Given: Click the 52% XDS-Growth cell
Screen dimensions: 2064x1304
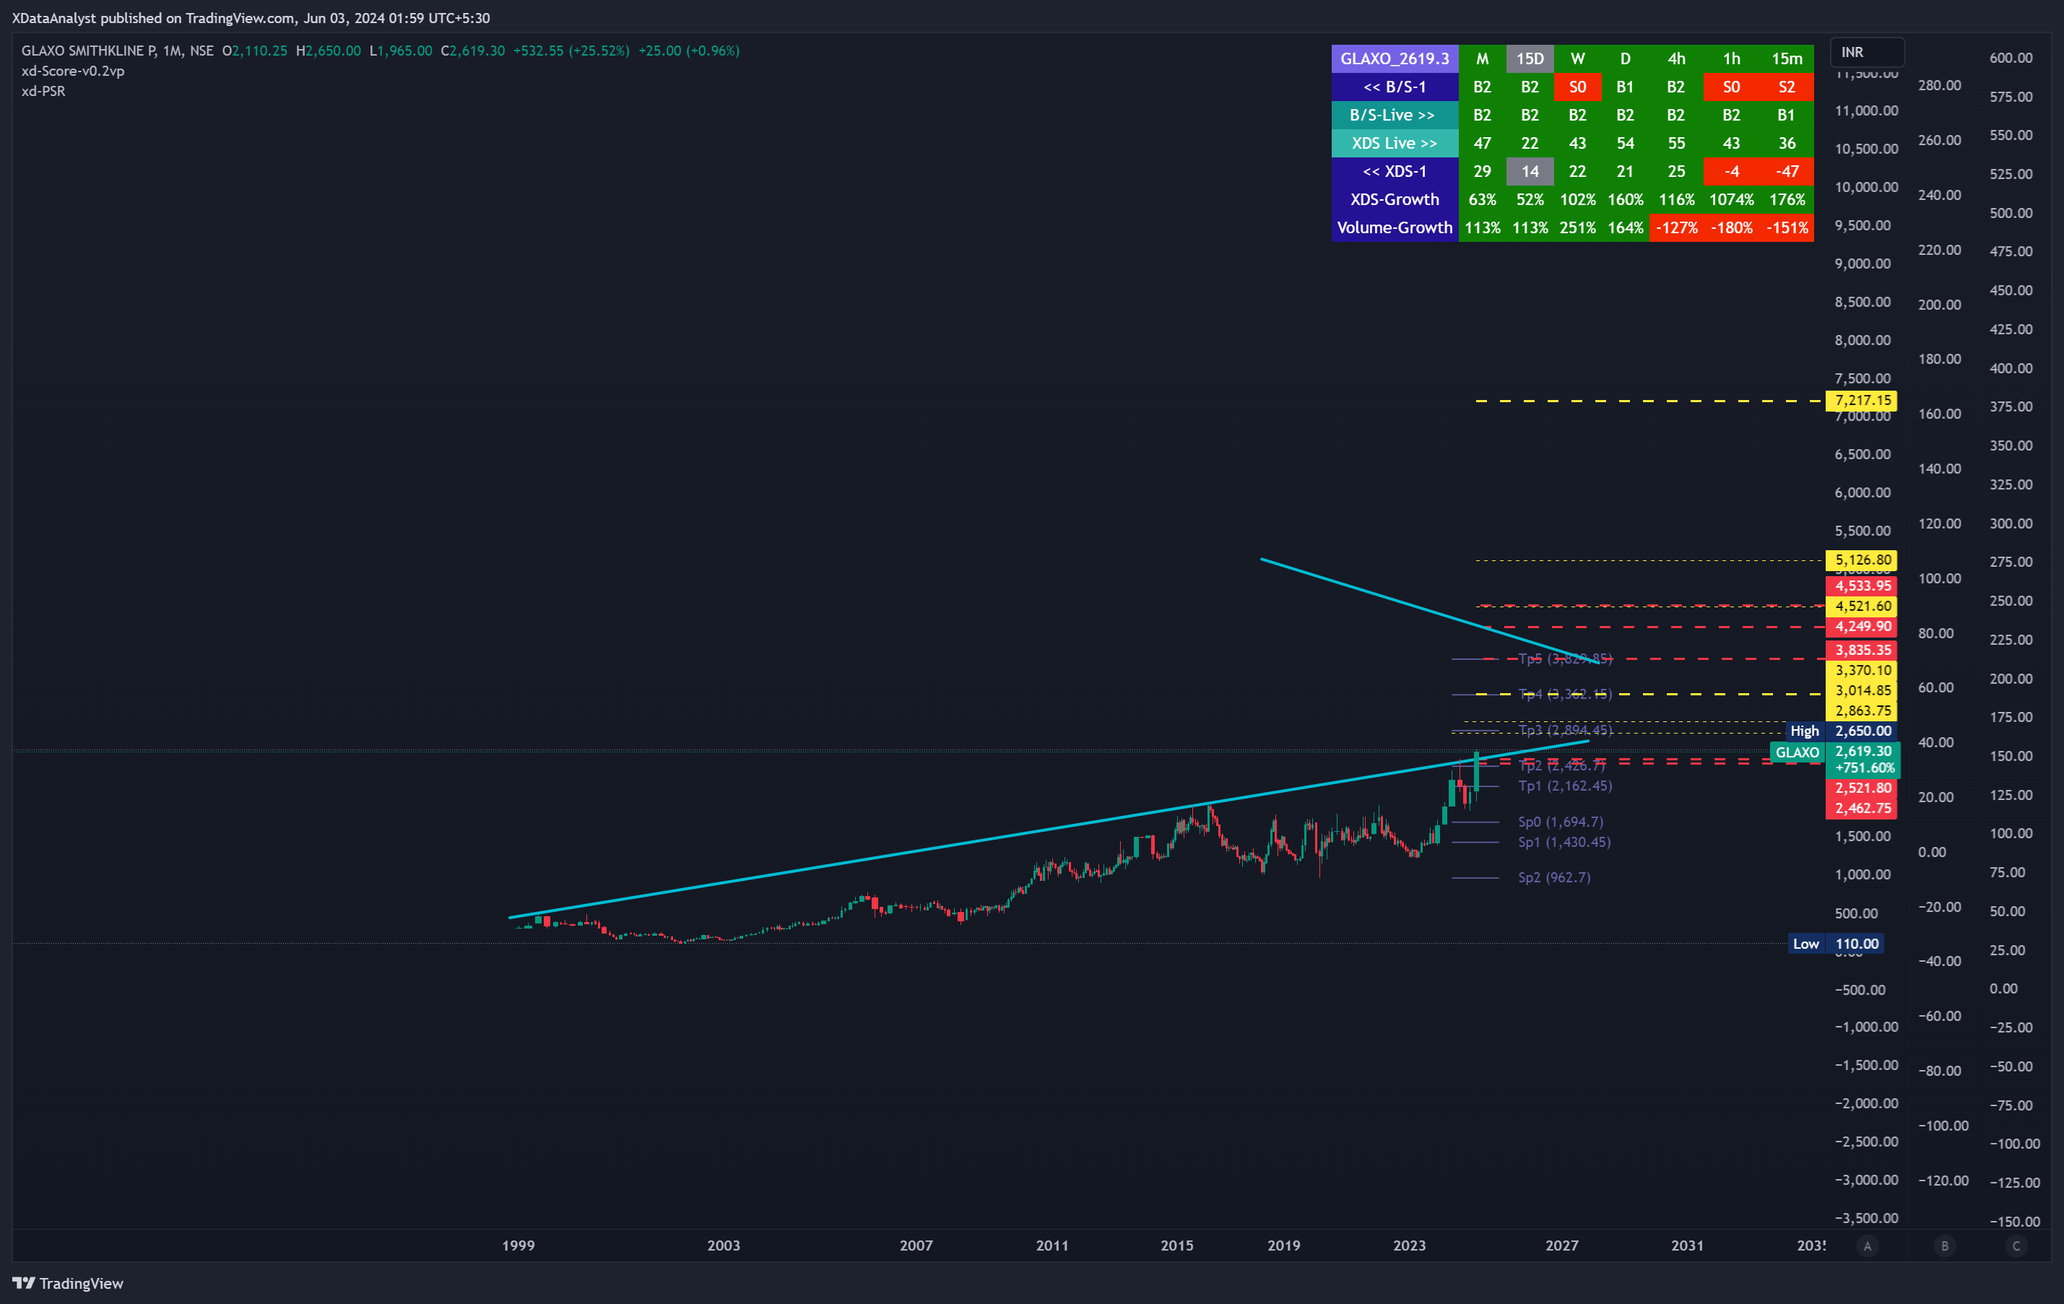Looking at the screenshot, I should click(1530, 199).
